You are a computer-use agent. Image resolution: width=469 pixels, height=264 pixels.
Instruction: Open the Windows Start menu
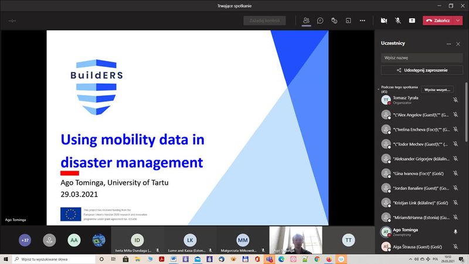(5, 259)
